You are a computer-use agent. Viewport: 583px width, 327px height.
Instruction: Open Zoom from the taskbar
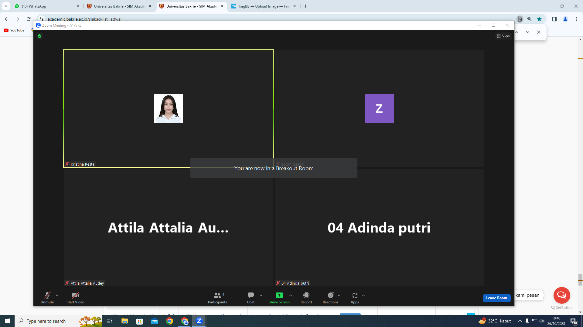point(199,321)
